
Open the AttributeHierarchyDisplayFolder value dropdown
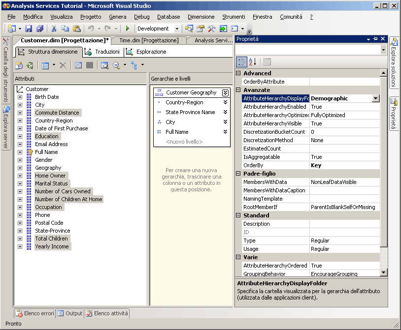(x=375, y=98)
